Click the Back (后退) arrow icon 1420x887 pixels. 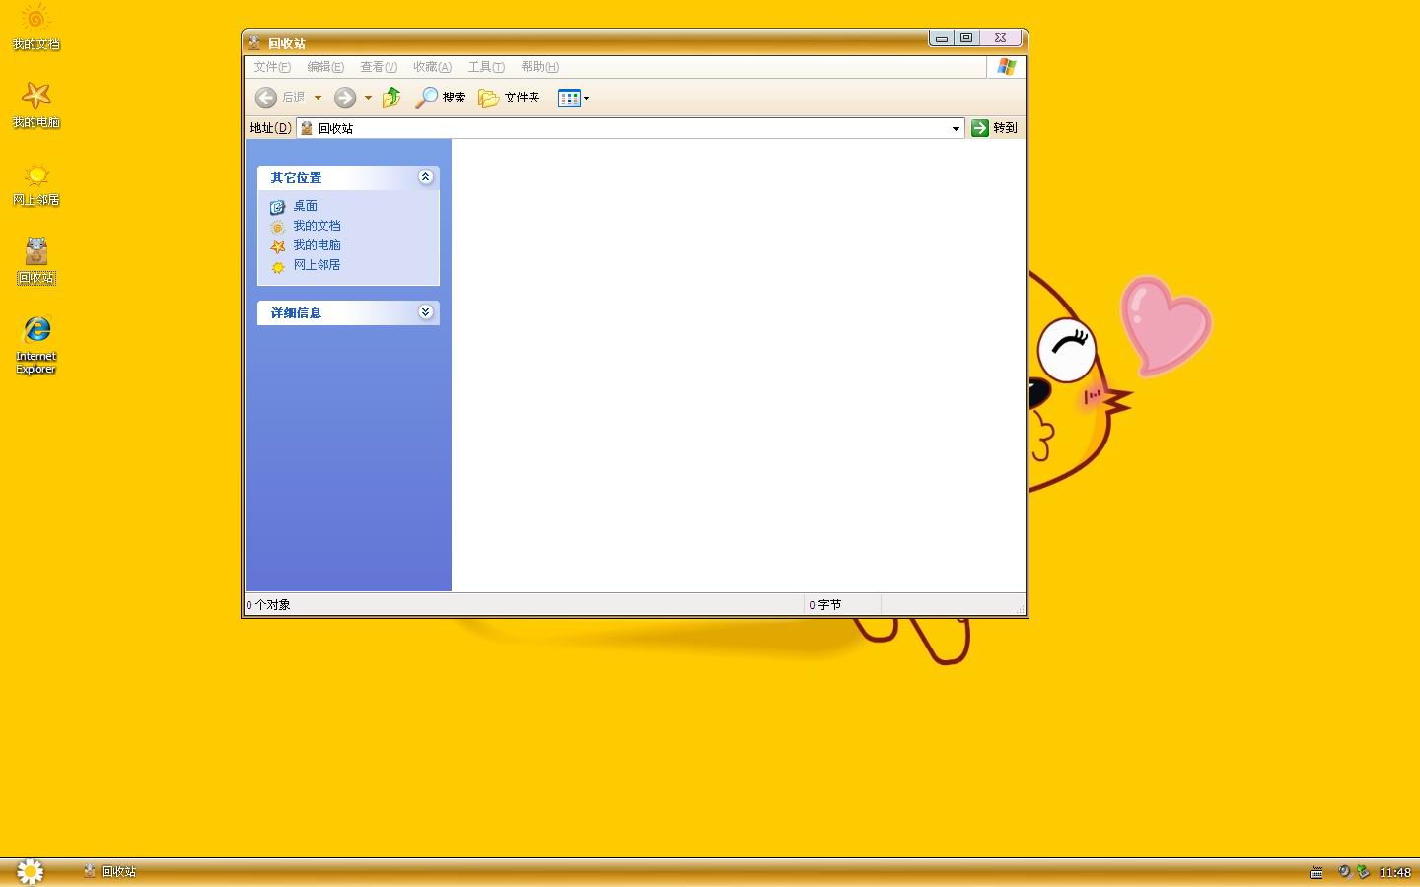[265, 98]
